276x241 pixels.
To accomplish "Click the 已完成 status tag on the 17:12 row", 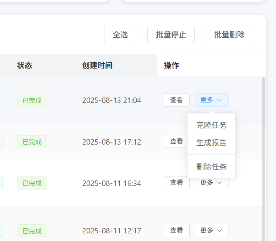I will (x=32, y=142).
